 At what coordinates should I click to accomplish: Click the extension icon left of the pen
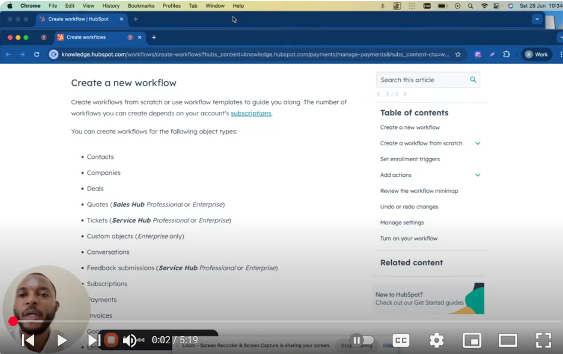click(x=478, y=54)
